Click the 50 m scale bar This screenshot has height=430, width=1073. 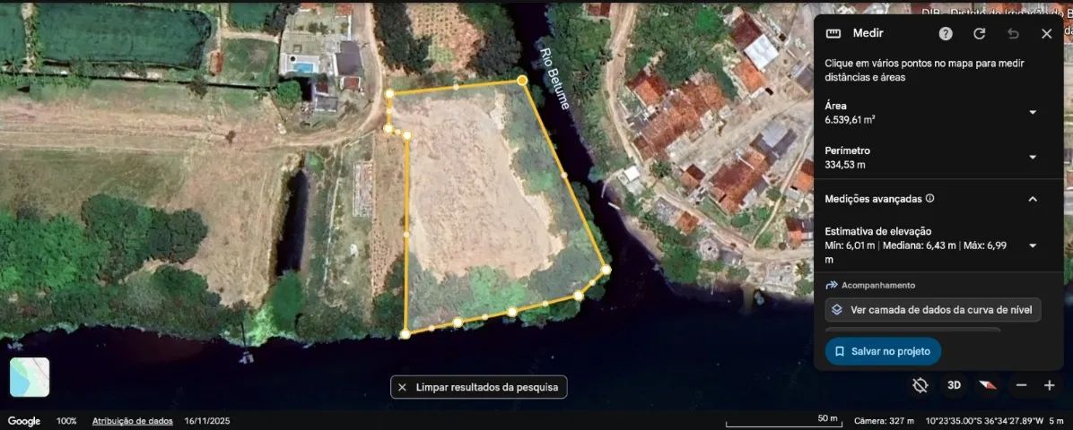pyautogui.click(x=783, y=420)
